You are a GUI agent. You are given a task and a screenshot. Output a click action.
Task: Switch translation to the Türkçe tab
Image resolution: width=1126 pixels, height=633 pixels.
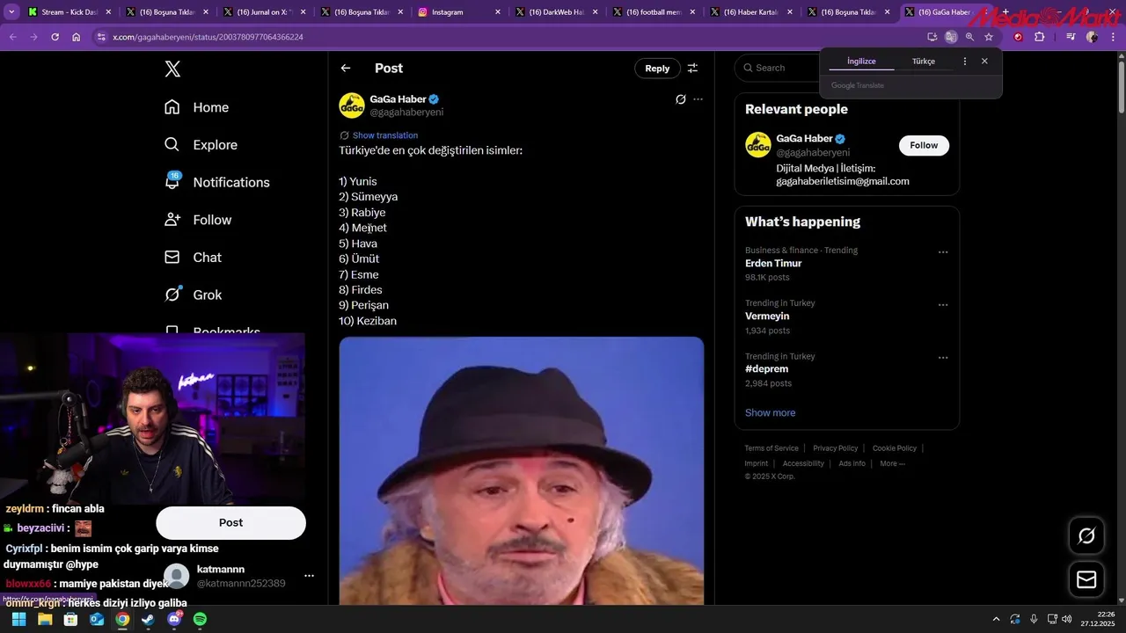[x=923, y=62]
